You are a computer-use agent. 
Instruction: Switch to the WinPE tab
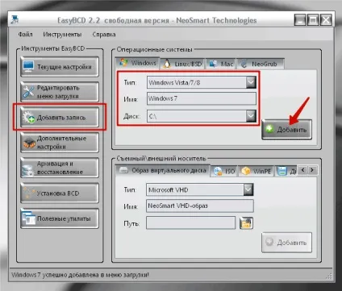pyautogui.click(x=256, y=171)
